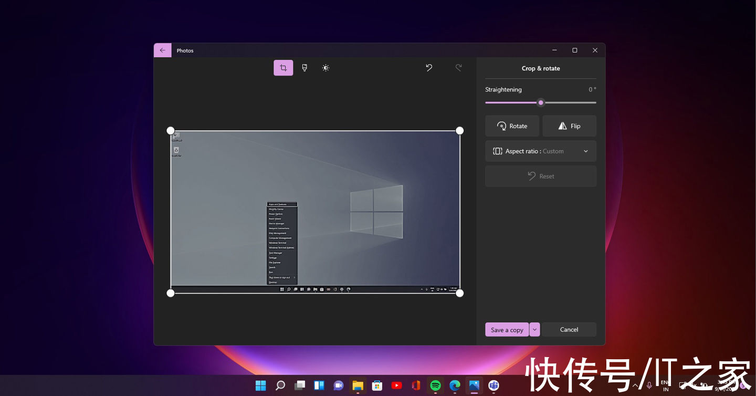Viewport: 756px width, 396px height.
Task: Flip the image
Action: point(569,126)
